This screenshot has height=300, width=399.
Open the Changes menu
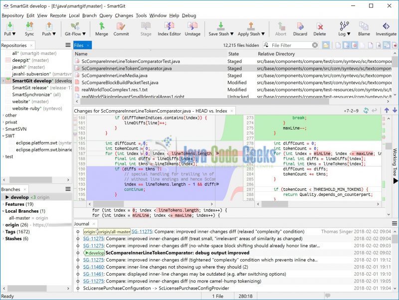coord(124,15)
